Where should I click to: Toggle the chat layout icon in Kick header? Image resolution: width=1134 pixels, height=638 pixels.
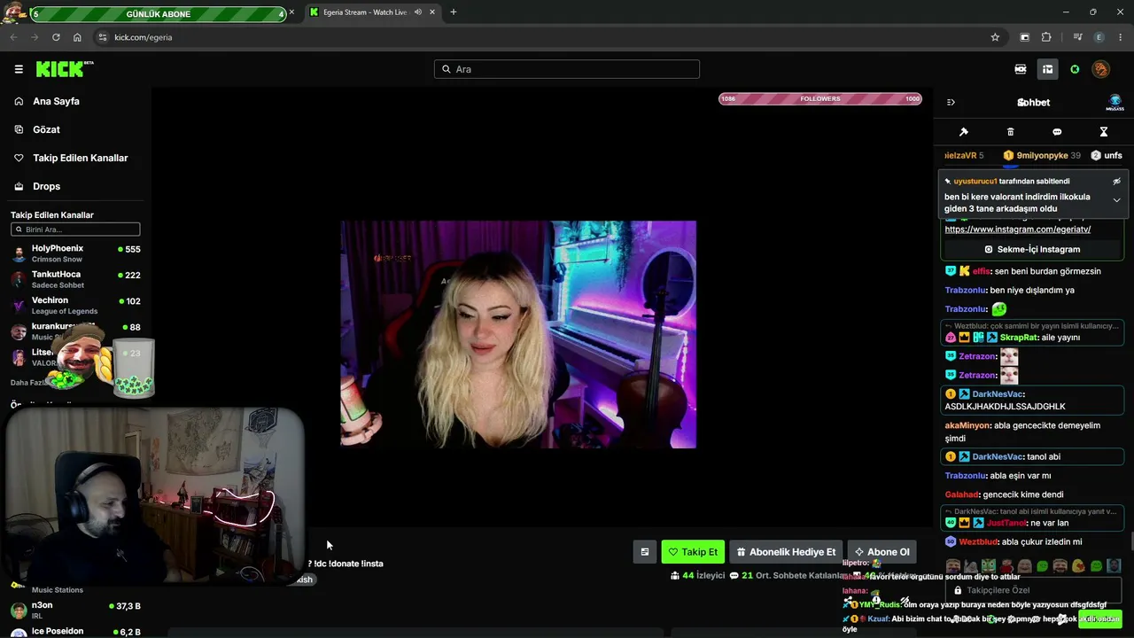pyautogui.click(x=1047, y=69)
